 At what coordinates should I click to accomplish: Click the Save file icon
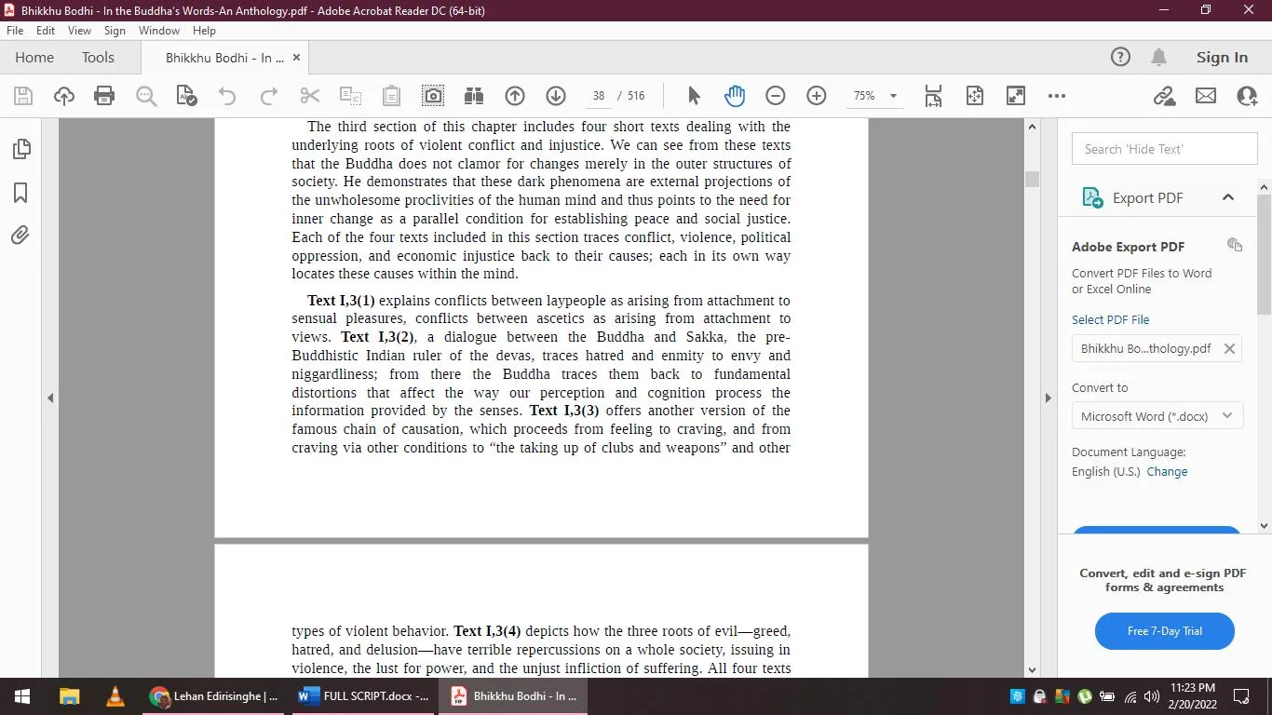(x=23, y=96)
